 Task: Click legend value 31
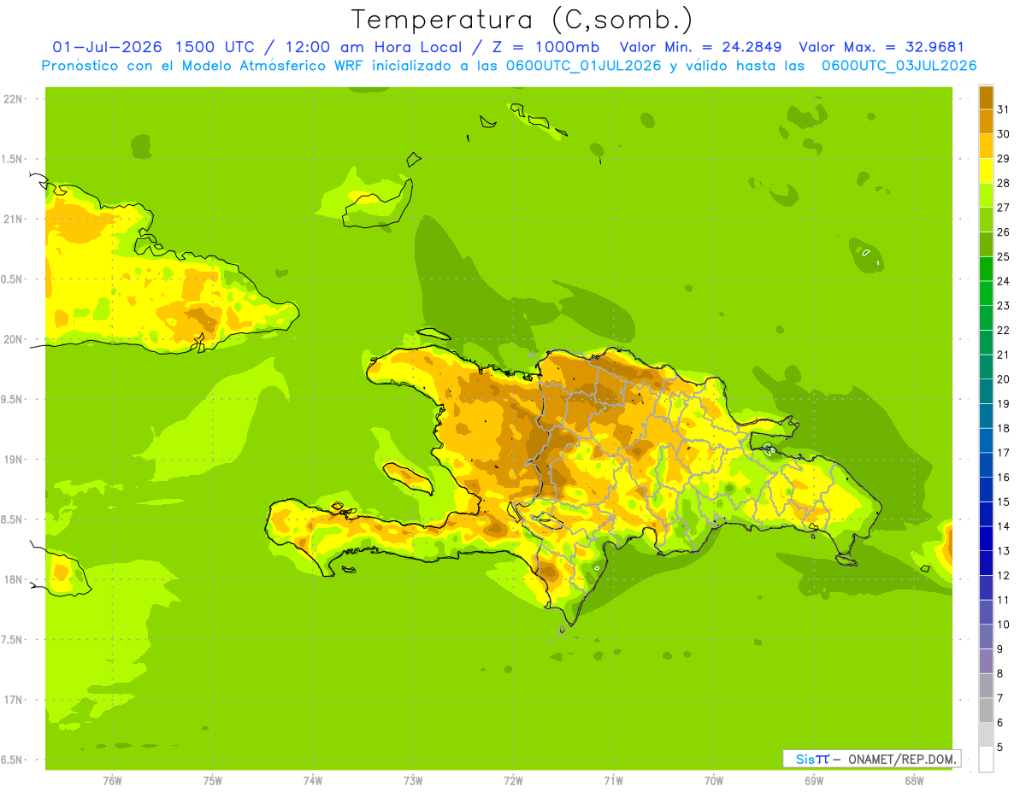pyautogui.click(x=1003, y=109)
